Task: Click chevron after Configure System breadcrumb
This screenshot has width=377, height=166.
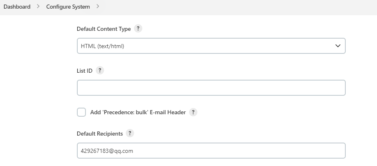Action: click(97, 7)
